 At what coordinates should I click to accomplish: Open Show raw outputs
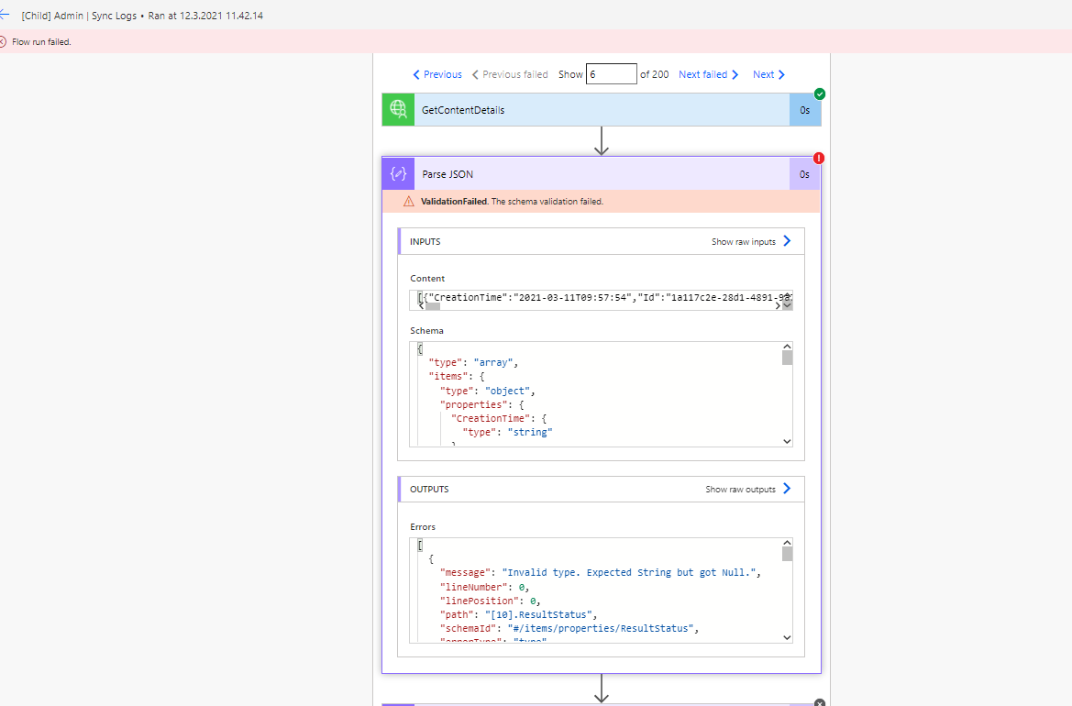pos(743,489)
